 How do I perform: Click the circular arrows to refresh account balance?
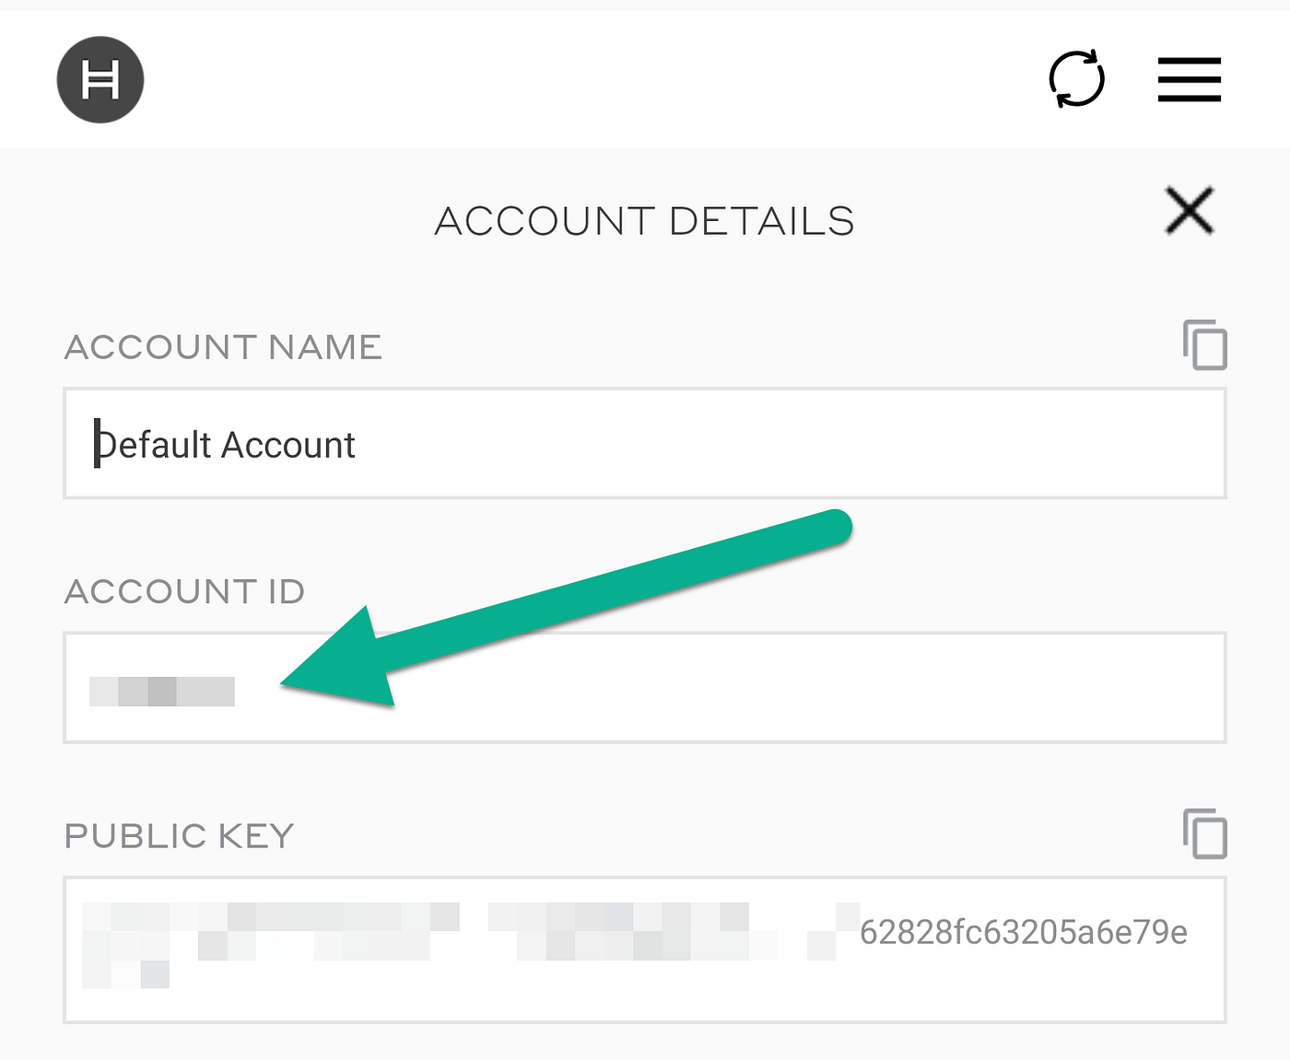(1076, 79)
